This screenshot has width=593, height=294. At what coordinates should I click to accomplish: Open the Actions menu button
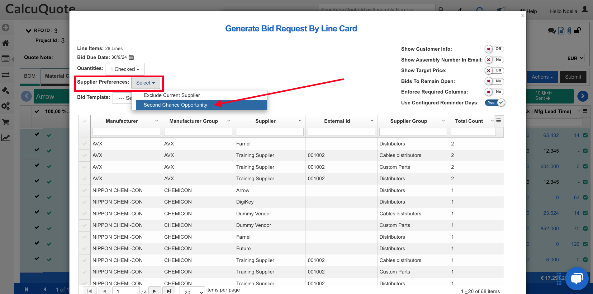pyautogui.click(x=542, y=77)
